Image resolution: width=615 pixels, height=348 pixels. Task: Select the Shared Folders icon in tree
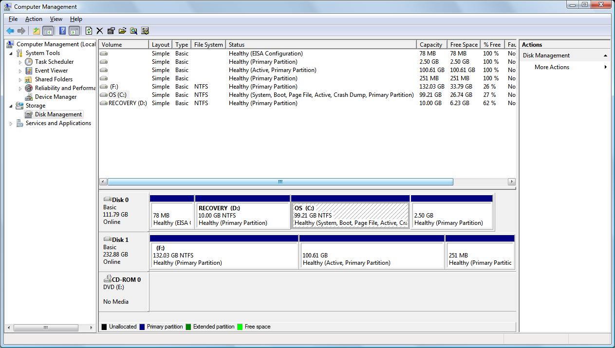pos(29,79)
